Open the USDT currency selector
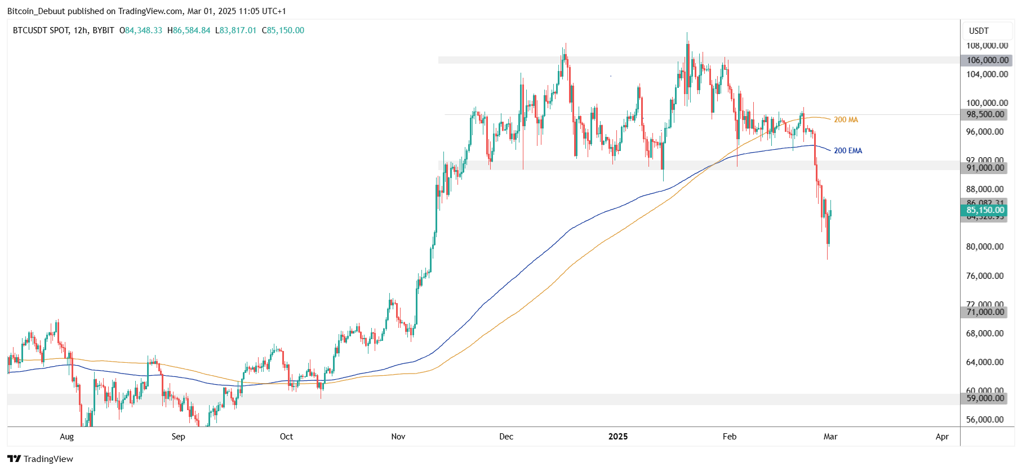The height and width of the screenshot is (471, 1022). tap(979, 31)
